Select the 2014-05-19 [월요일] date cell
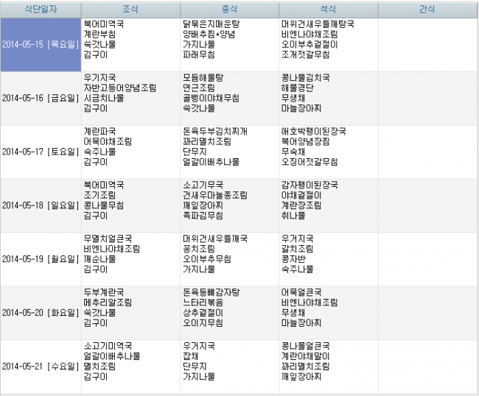Screen dimensions: 479x396 40,259
